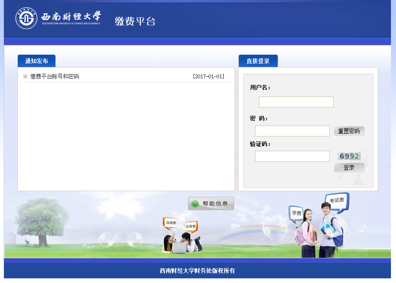Focus the 用户名 input field
This screenshot has height=283, width=396.
point(296,102)
